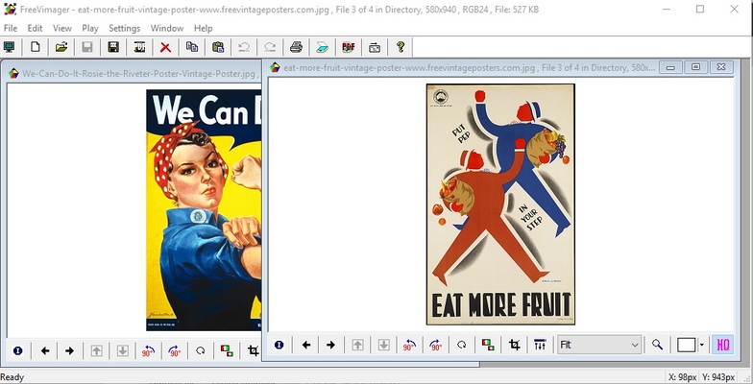Click page-down arrow in eat-more-fruit window
This screenshot has height=384, width=753.
(383, 345)
